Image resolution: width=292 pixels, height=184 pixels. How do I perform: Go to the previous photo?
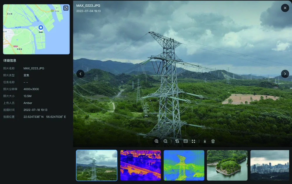click(81, 74)
